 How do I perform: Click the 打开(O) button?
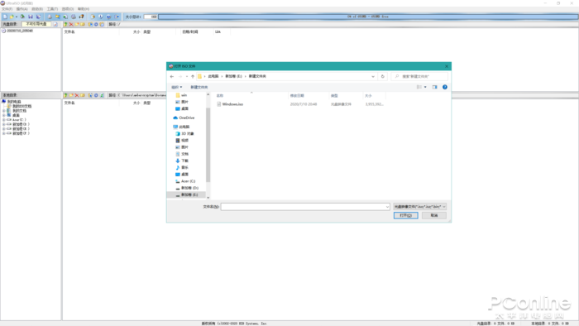(406, 215)
